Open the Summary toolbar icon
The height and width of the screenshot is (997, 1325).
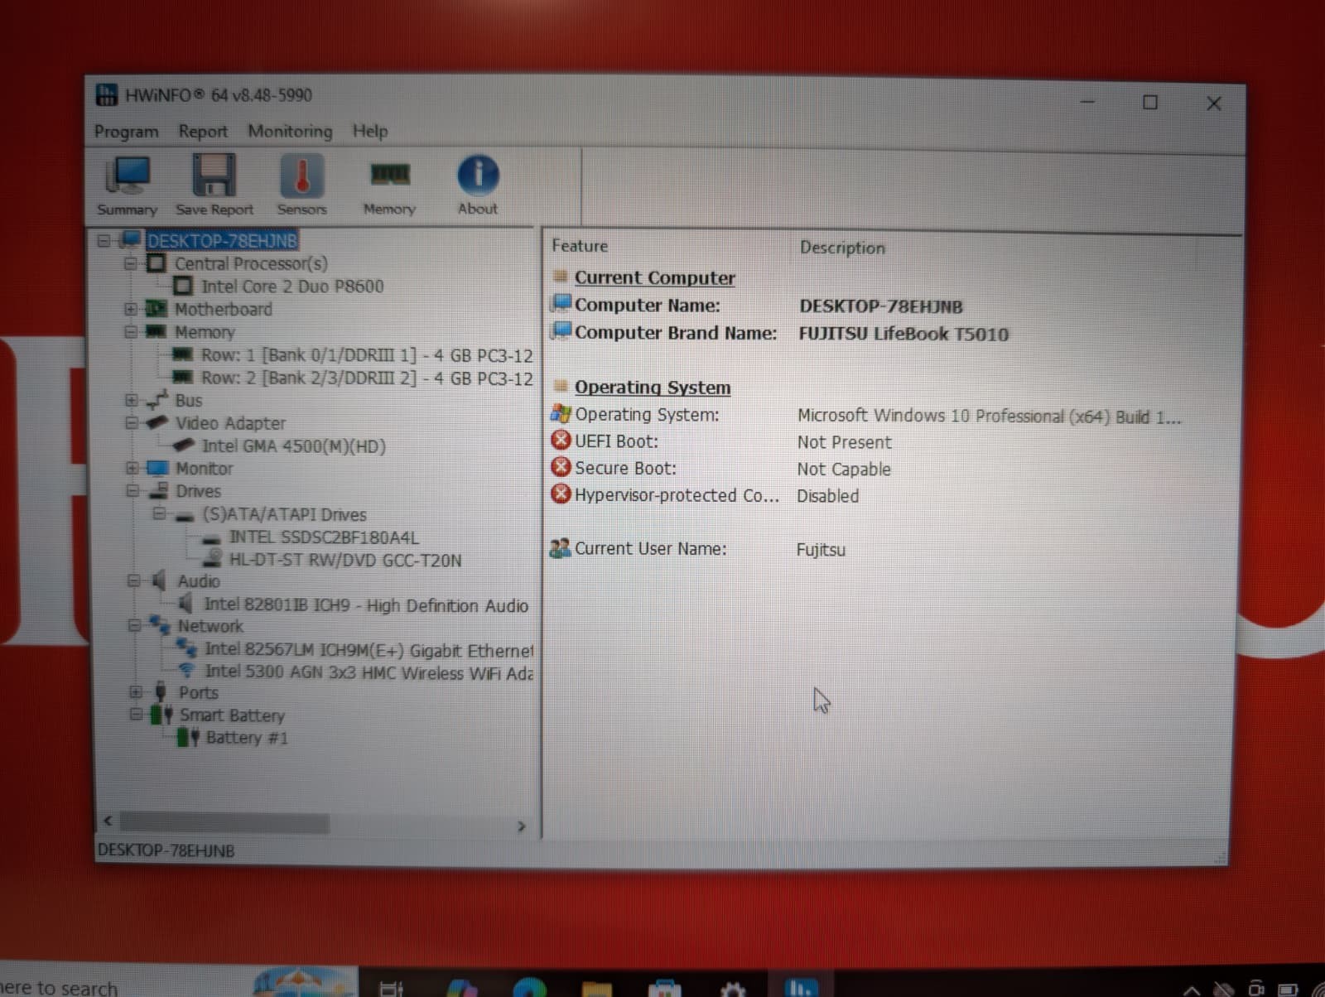pyautogui.click(x=128, y=185)
